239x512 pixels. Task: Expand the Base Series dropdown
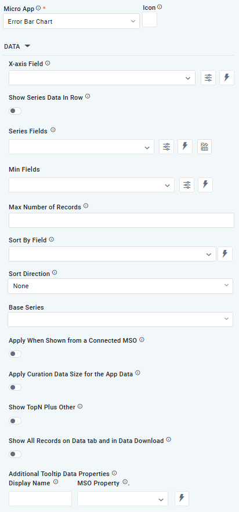[x=120, y=319]
